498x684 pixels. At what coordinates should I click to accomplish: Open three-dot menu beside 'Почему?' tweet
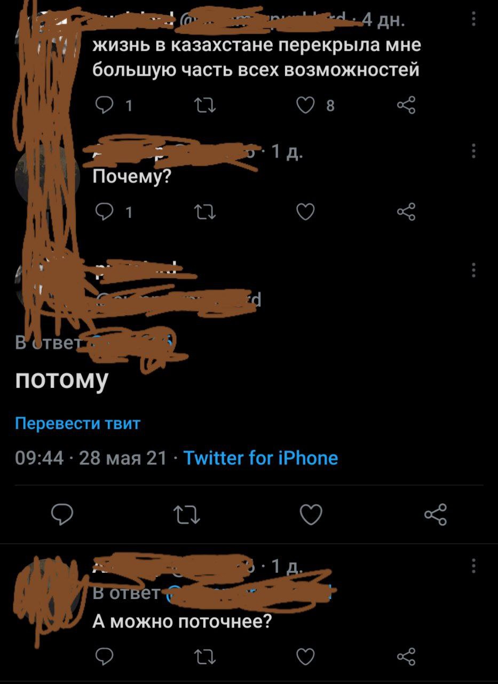pyautogui.click(x=473, y=151)
